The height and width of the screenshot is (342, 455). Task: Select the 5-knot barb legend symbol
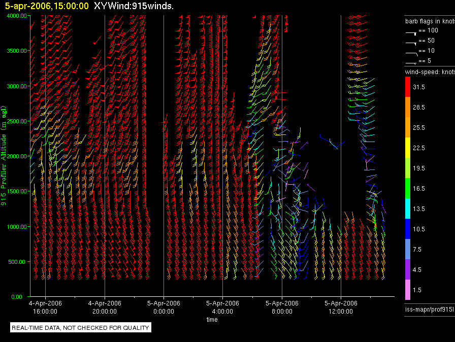pyautogui.click(x=411, y=62)
